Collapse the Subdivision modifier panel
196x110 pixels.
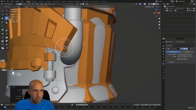click(167, 49)
